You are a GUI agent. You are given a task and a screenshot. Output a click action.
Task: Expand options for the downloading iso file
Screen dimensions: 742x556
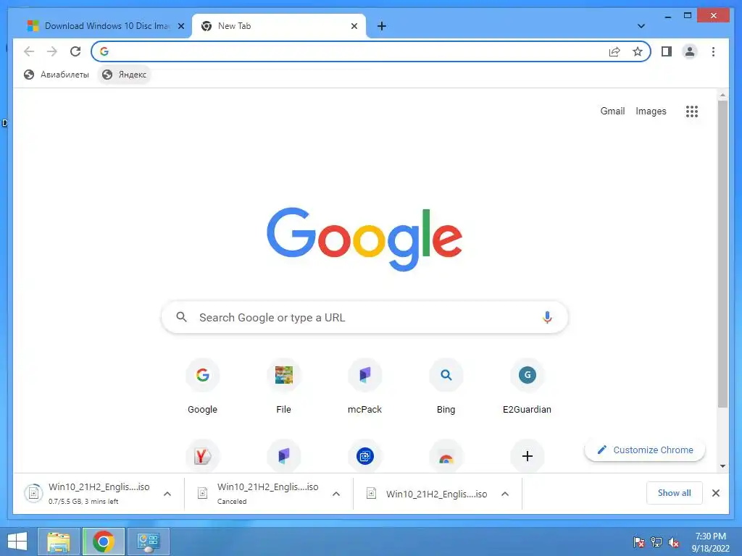tap(167, 494)
